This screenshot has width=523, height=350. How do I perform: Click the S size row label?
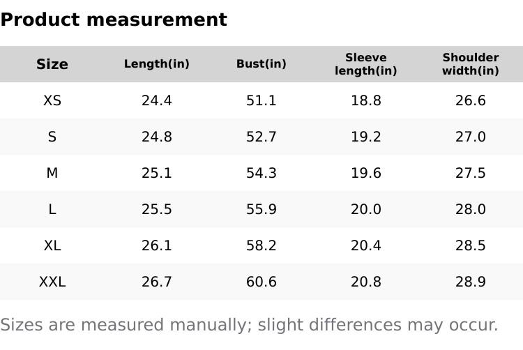(x=52, y=137)
